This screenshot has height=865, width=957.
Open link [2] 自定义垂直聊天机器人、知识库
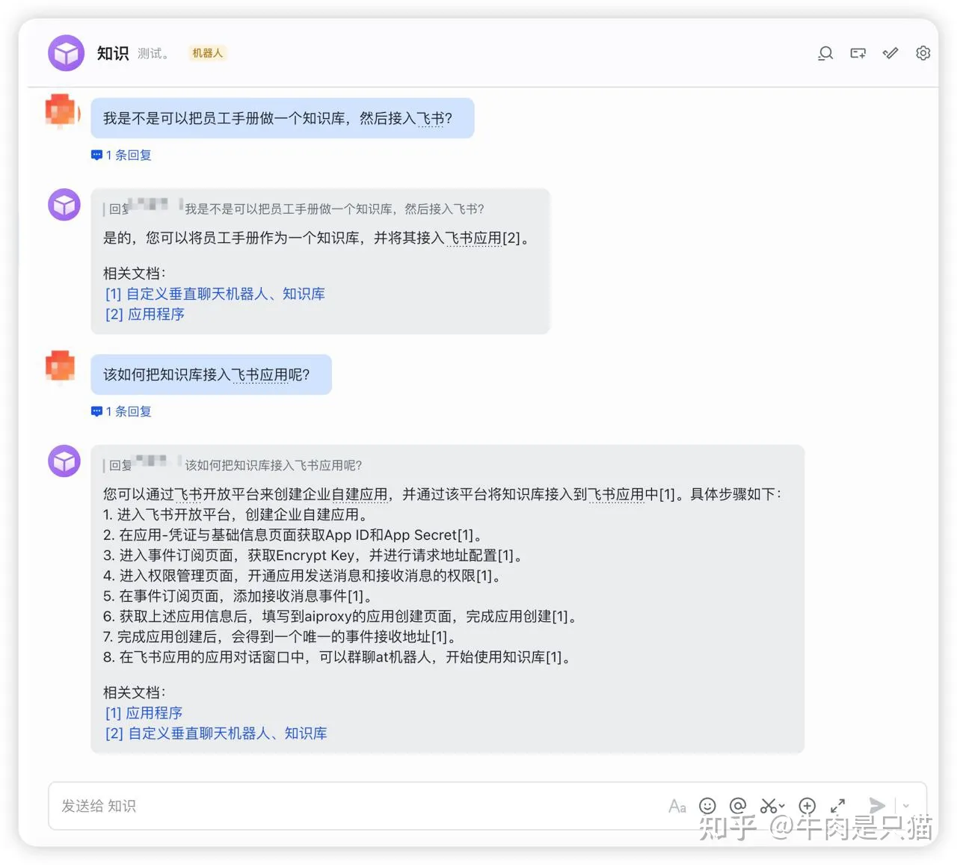coord(216,733)
